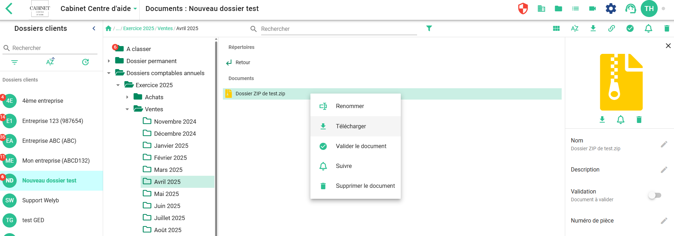Viewport: 674px width, 236px height.
Task: Collapse the Ventes folder
Action: pos(127,109)
